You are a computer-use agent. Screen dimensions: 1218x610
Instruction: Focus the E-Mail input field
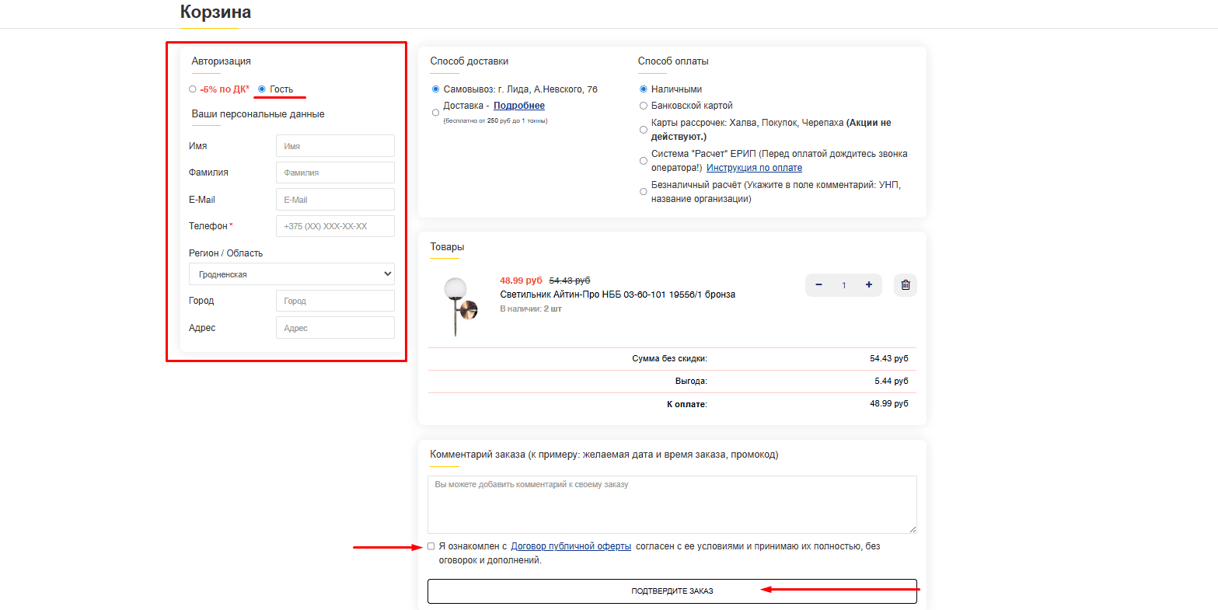pos(335,200)
